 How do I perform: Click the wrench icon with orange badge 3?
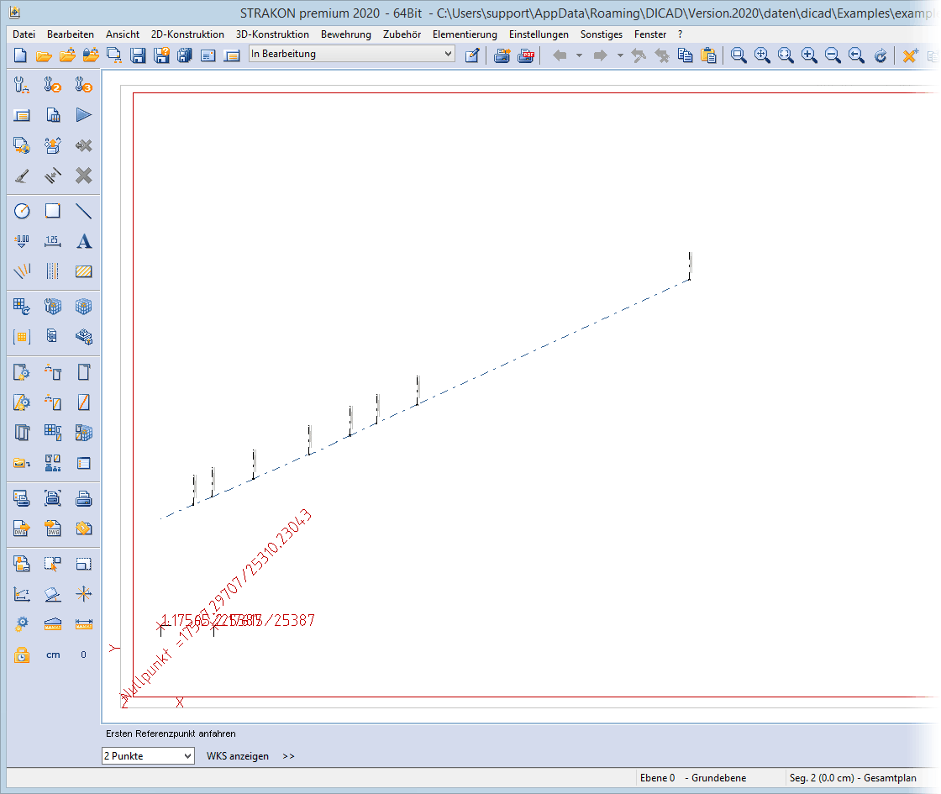point(83,85)
